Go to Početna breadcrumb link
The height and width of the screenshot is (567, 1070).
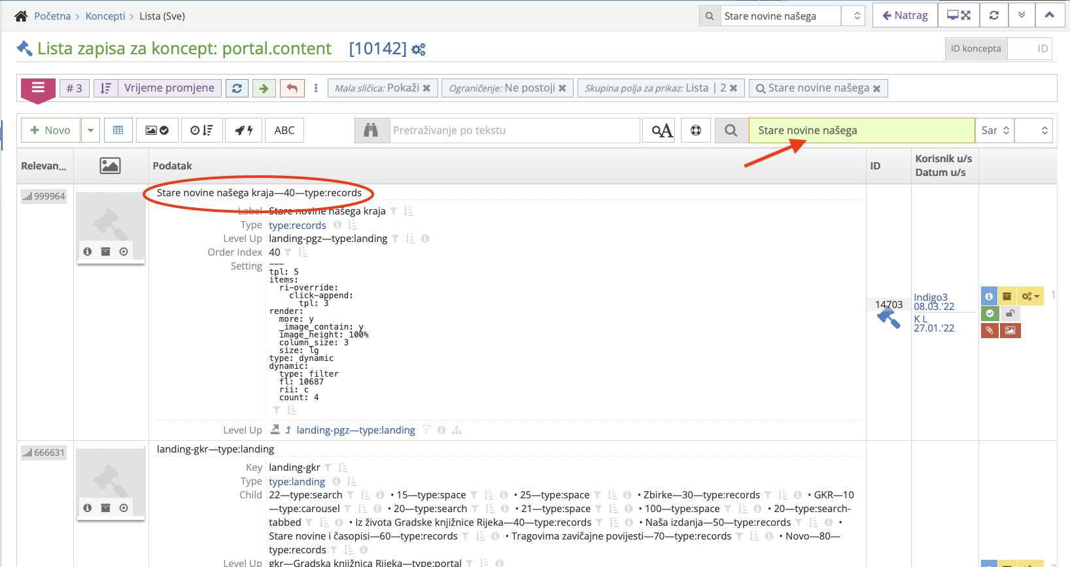[x=52, y=16]
